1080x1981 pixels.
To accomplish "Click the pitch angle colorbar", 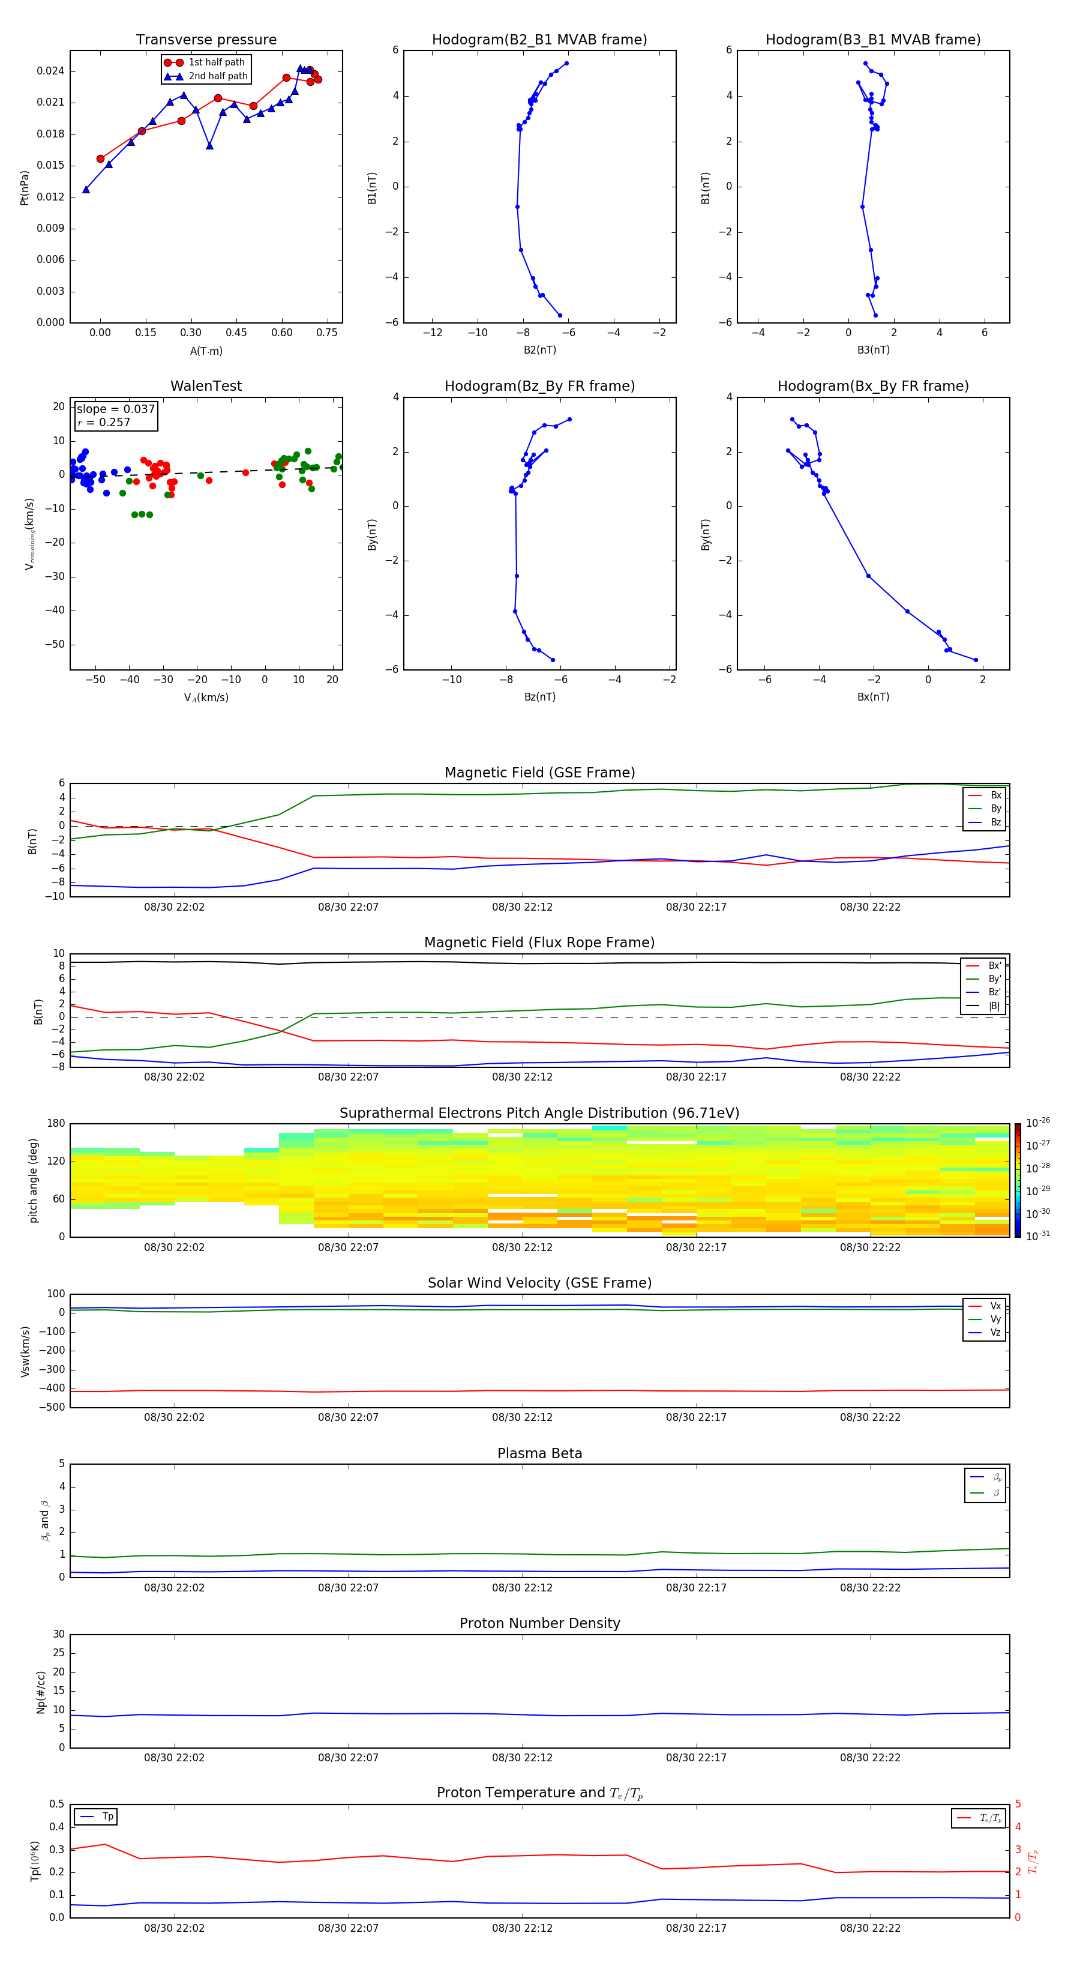I will pyautogui.click(x=1017, y=1181).
